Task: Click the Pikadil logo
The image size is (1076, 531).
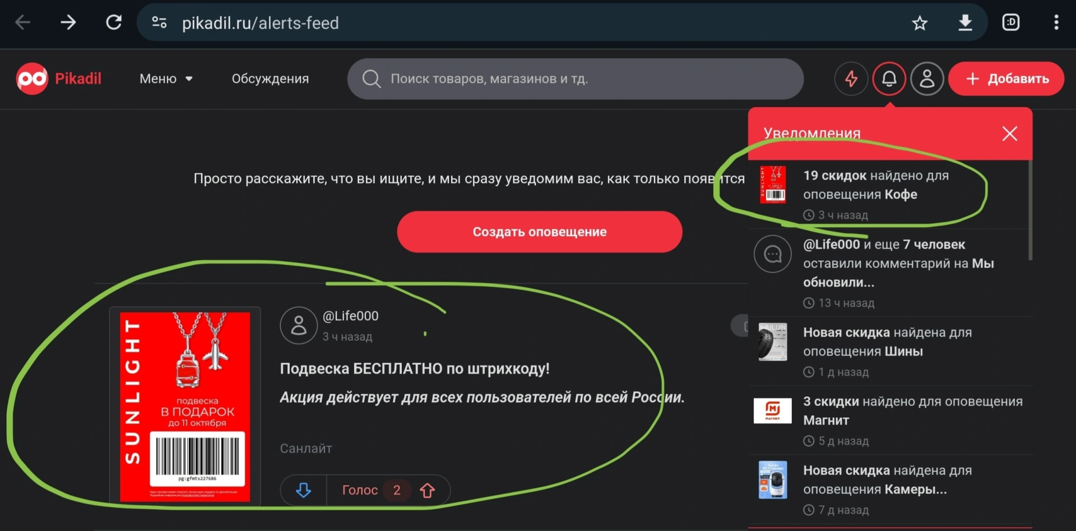Action: tap(59, 78)
